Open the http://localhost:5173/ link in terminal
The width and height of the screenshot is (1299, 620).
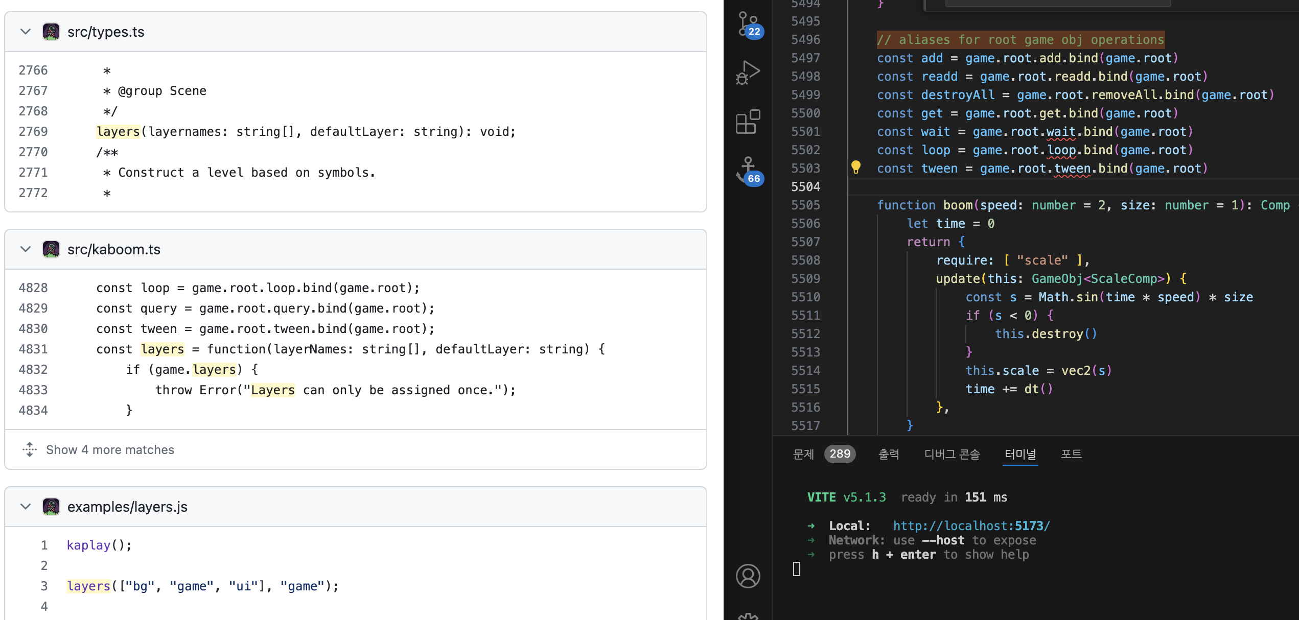[x=971, y=526]
